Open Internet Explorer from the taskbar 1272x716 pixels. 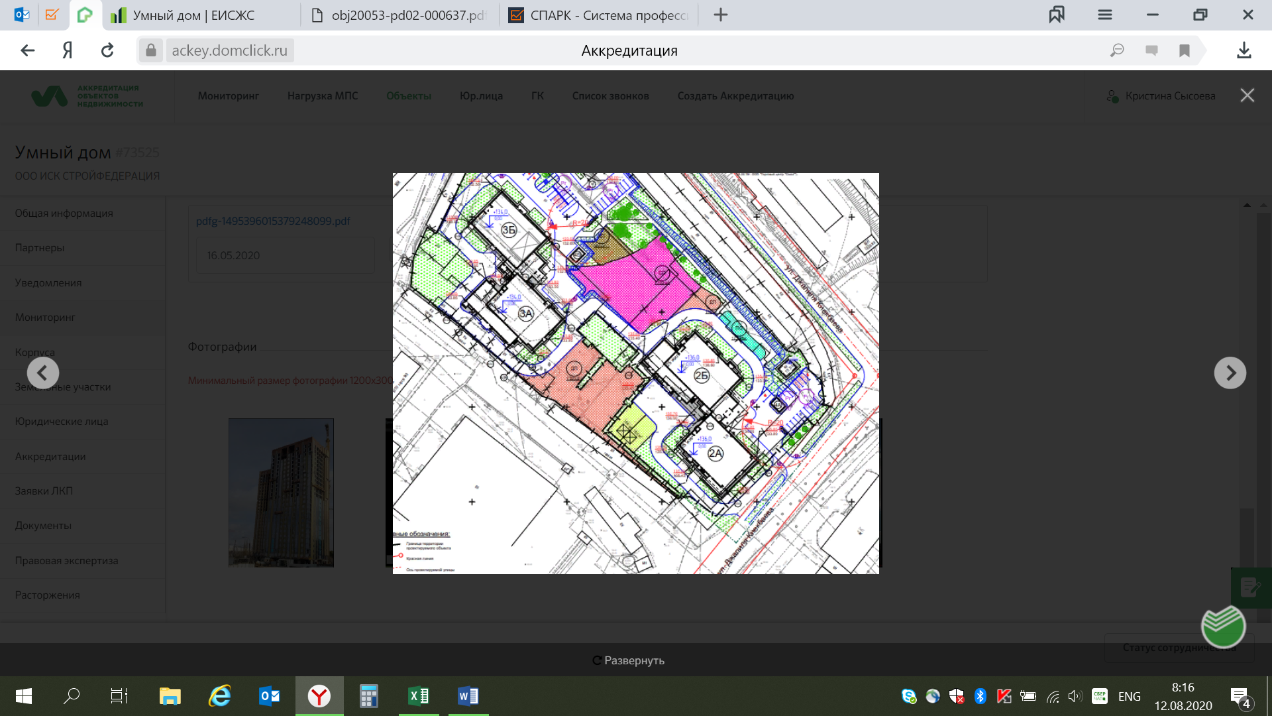[x=220, y=696]
